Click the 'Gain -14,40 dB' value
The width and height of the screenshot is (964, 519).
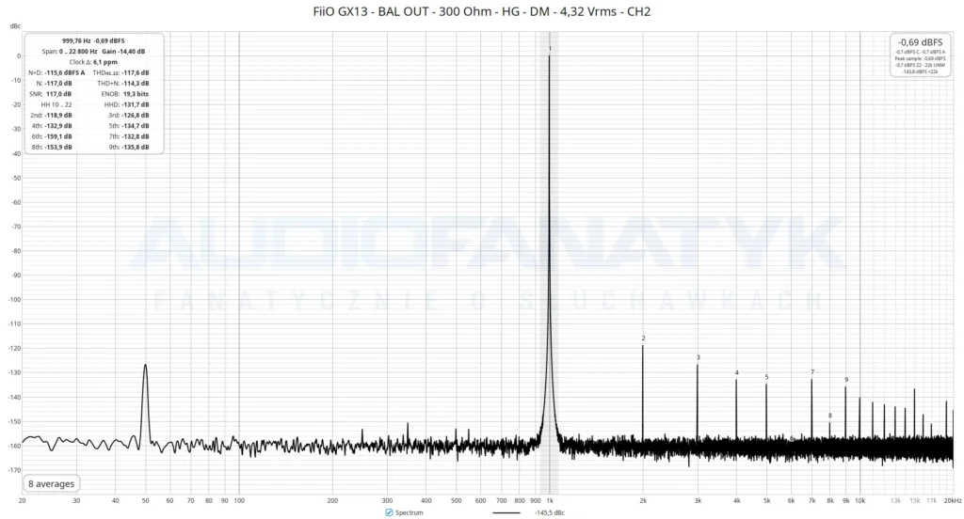tap(123, 52)
